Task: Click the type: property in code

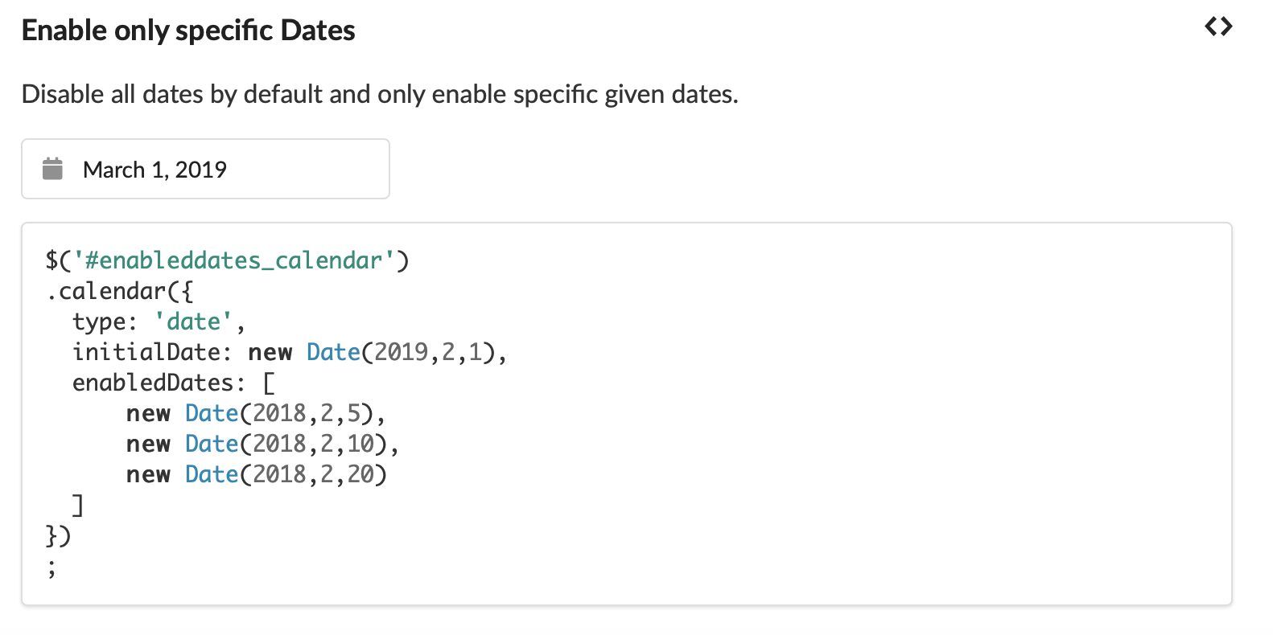Action: [105, 322]
